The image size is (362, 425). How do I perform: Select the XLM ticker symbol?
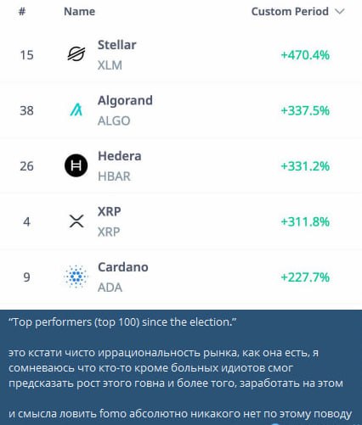[x=110, y=65]
